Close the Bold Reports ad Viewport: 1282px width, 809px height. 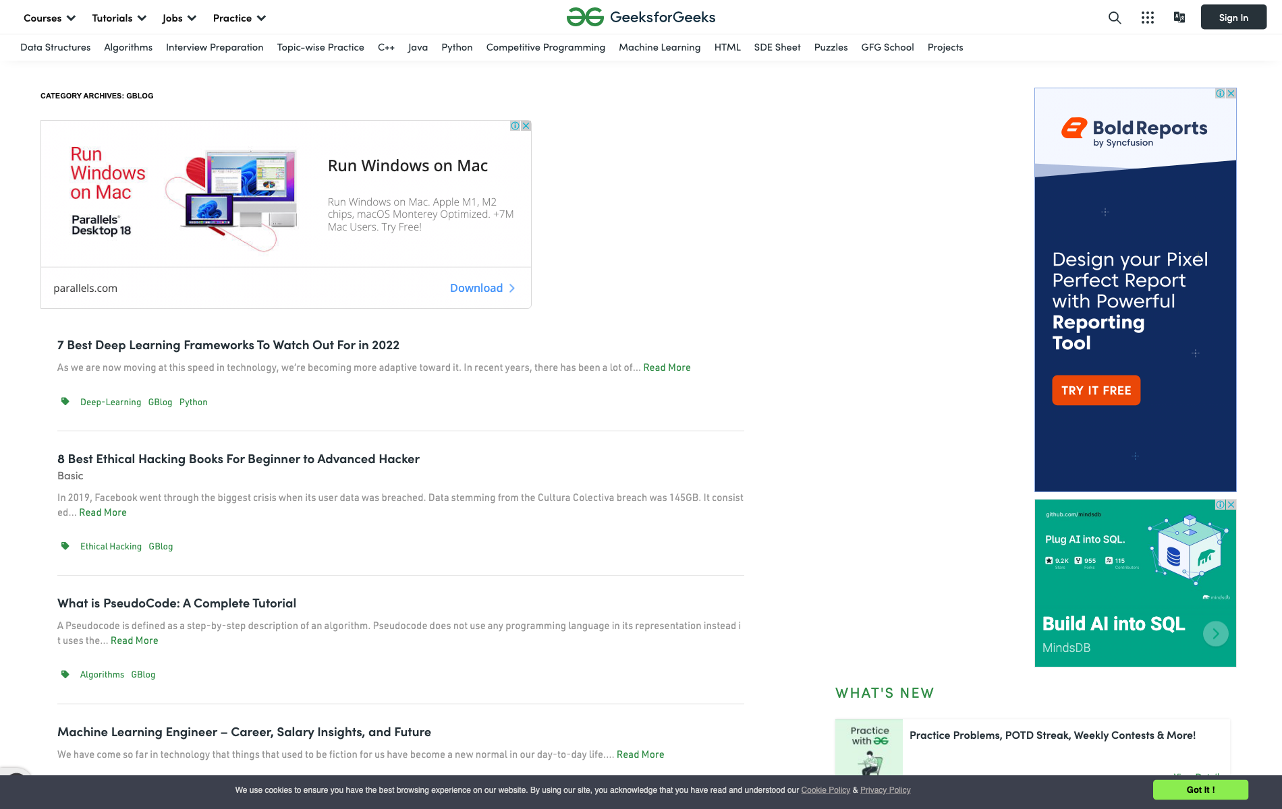[x=1231, y=94]
